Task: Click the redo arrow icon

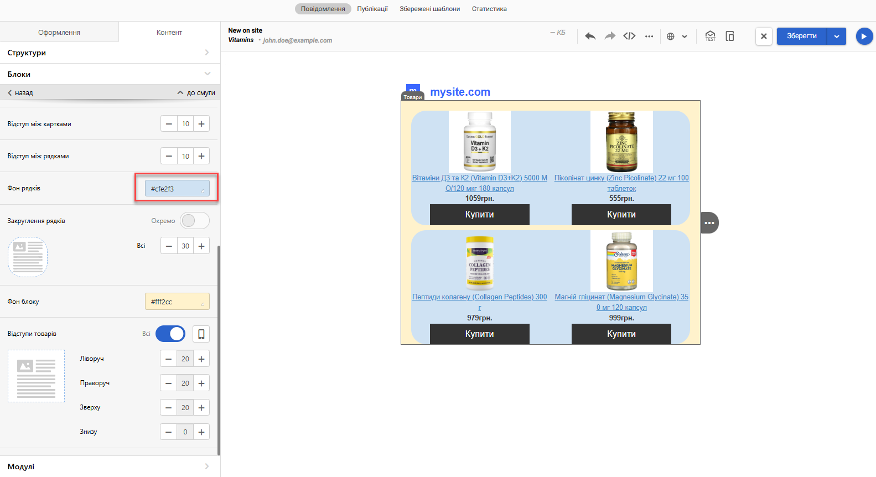Action: (610, 36)
